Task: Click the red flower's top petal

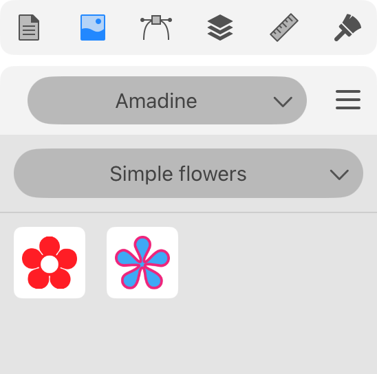Action: point(50,246)
